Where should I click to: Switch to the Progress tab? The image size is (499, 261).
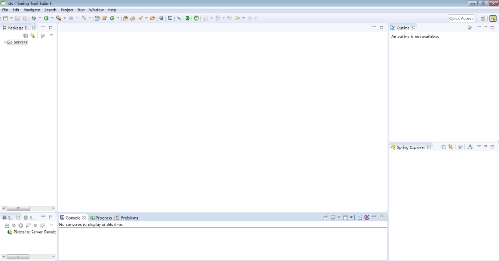(x=101, y=218)
